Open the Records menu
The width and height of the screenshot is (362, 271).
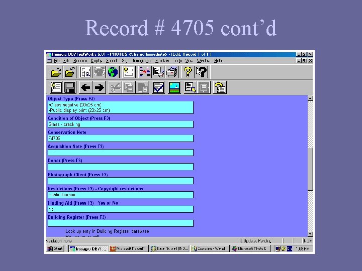(80, 61)
